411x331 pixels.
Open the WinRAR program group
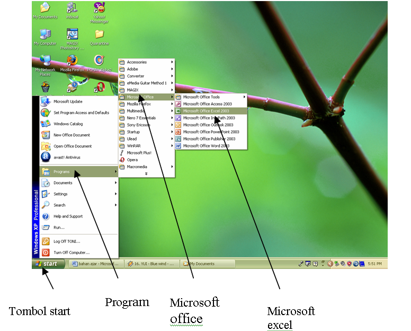tap(147, 146)
